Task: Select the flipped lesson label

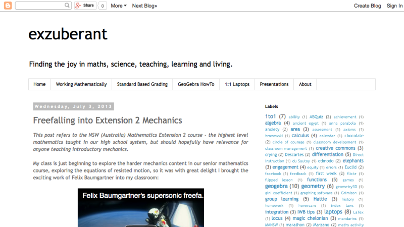Action: point(279,180)
